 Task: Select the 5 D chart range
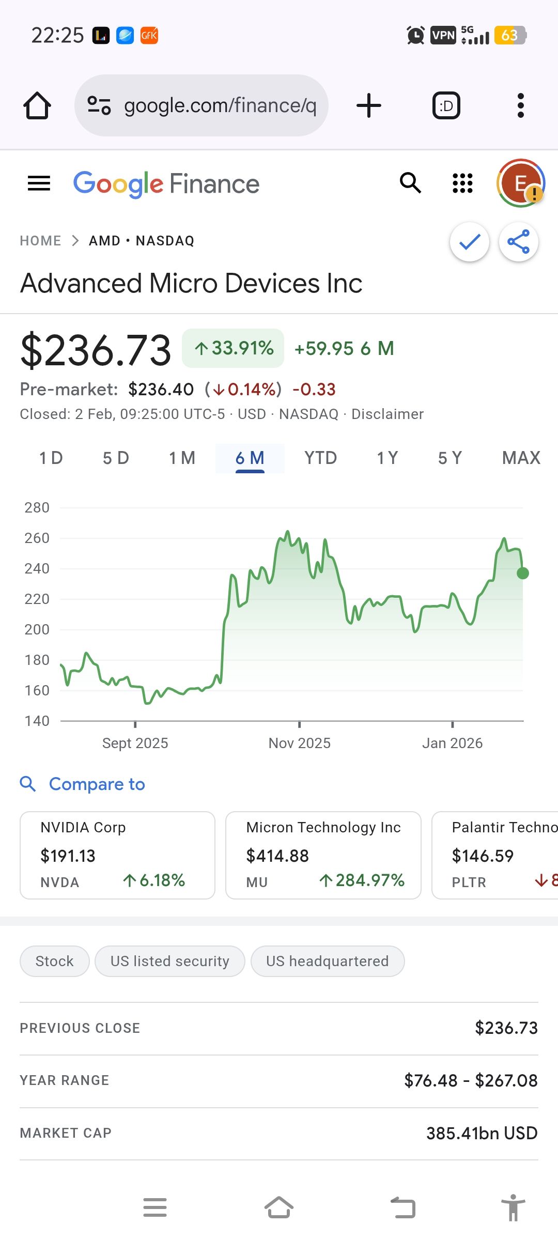[x=116, y=458]
